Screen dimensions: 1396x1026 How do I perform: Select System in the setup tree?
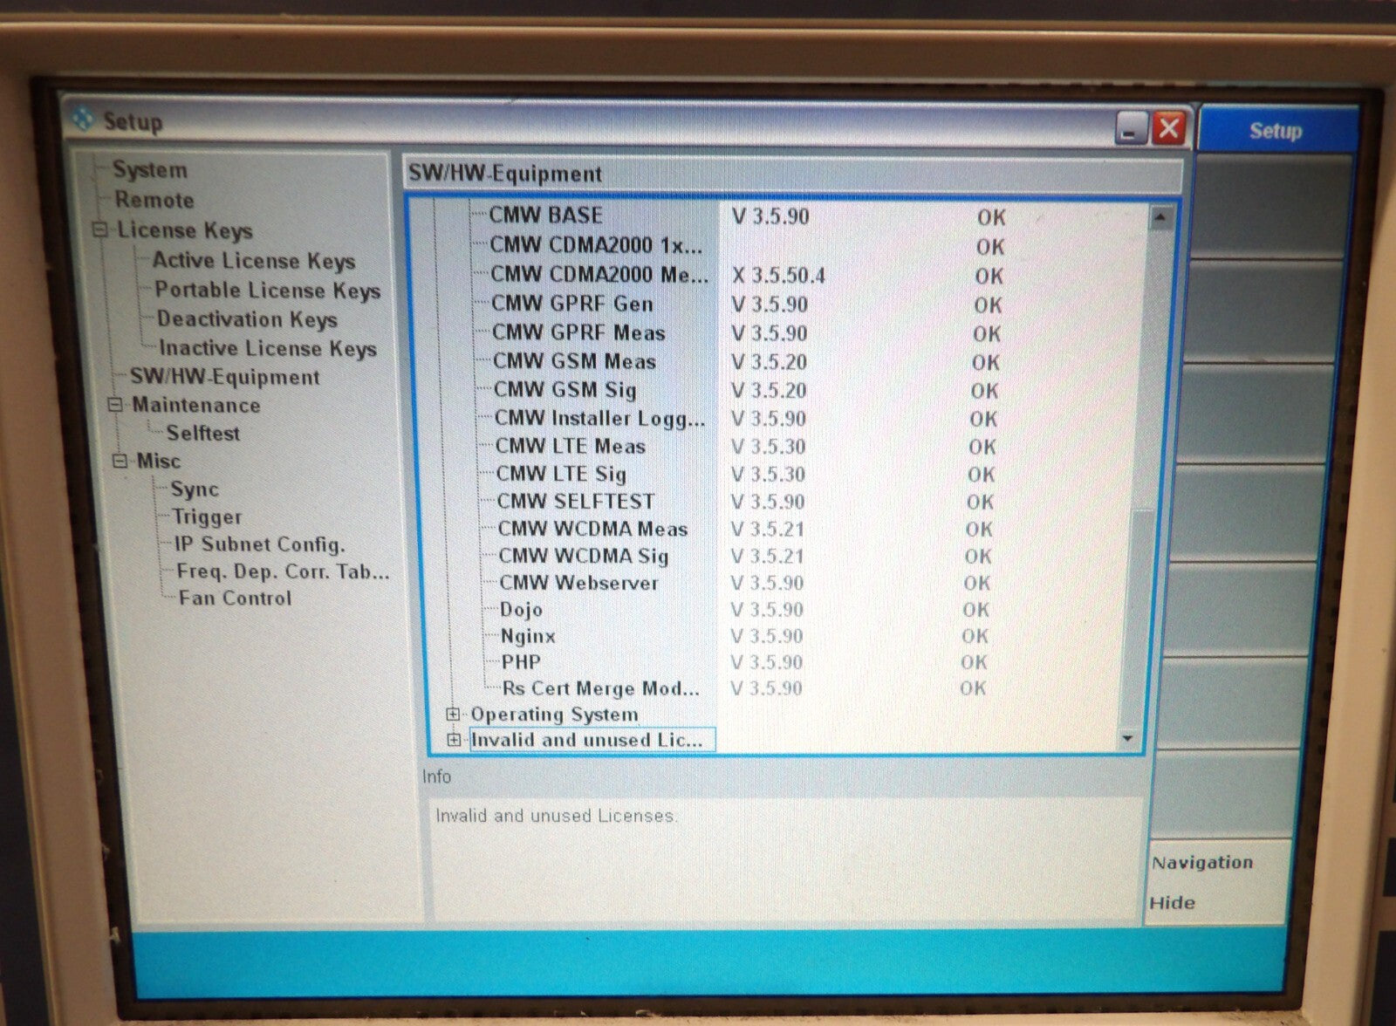tap(150, 170)
